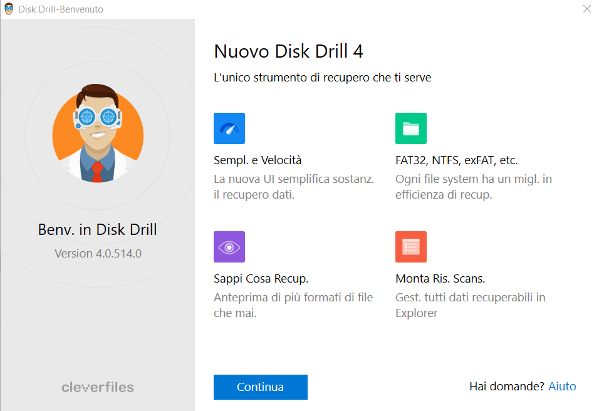Viewport: 599px width, 411px height.
Task: Click the 'Hai domande?' text
Action: coord(506,387)
